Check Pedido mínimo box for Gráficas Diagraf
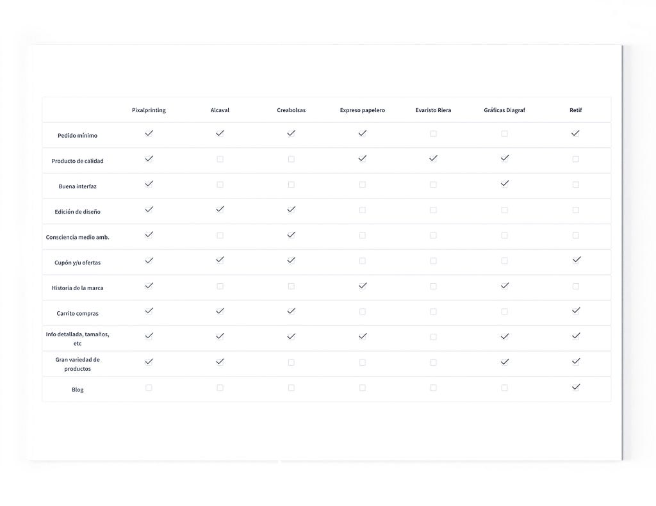 505,134
